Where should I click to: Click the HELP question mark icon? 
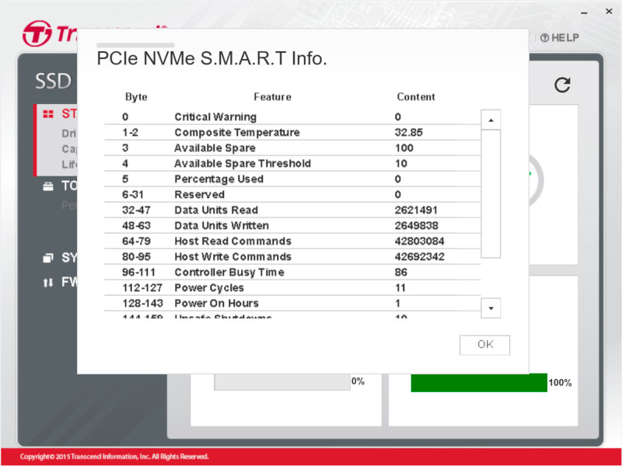[x=545, y=38]
